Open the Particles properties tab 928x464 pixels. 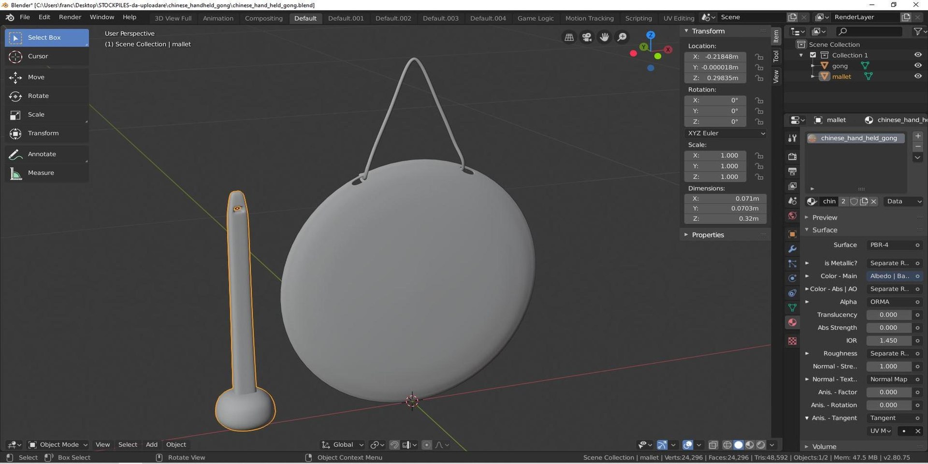coord(792,264)
